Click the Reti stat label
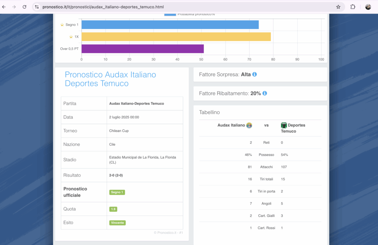Image resolution: width=378 pixels, height=245 pixels. (x=267, y=143)
